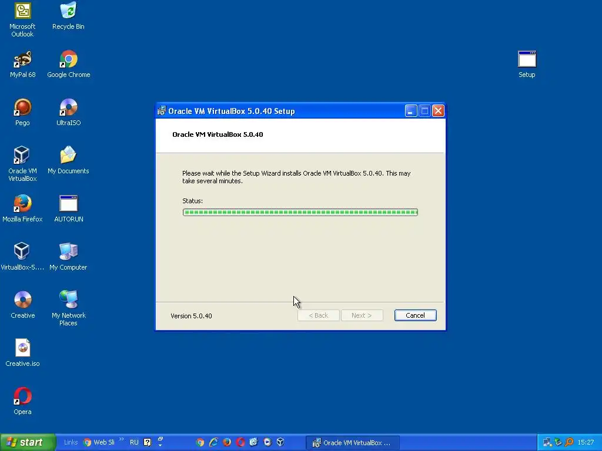Launch Opera from the quick launch bar

[x=240, y=442]
